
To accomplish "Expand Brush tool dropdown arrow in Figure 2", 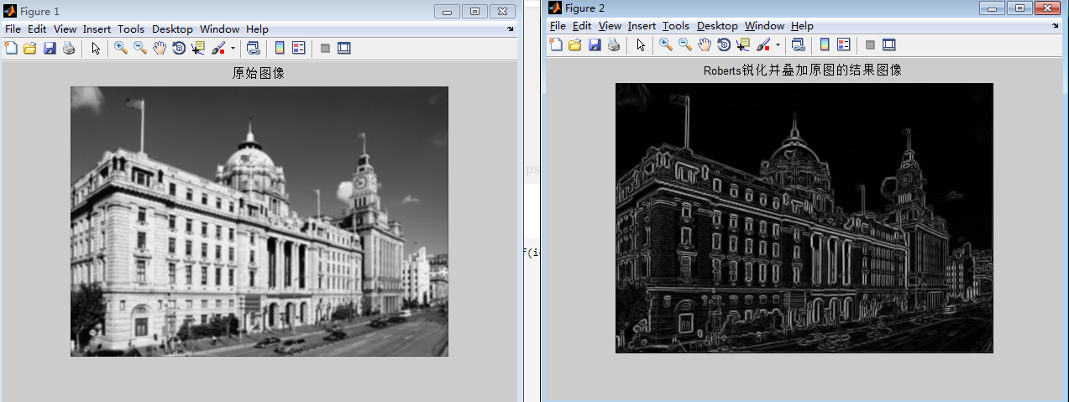I will click(x=778, y=45).
